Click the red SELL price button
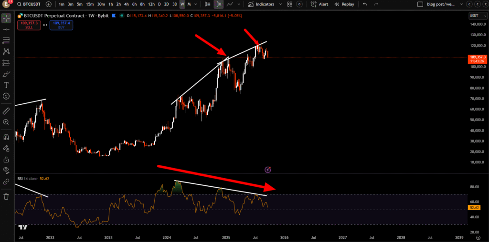 [29, 24]
